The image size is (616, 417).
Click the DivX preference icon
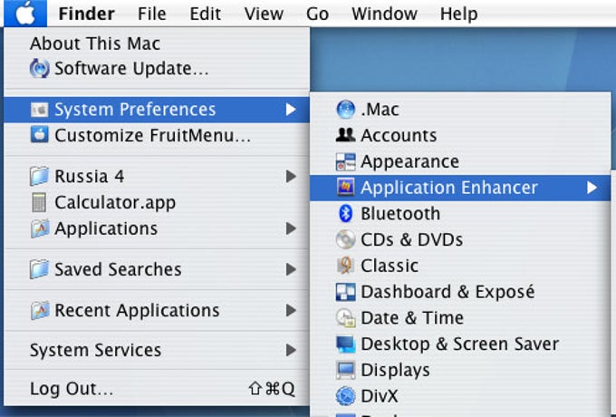tap(346, 396)
